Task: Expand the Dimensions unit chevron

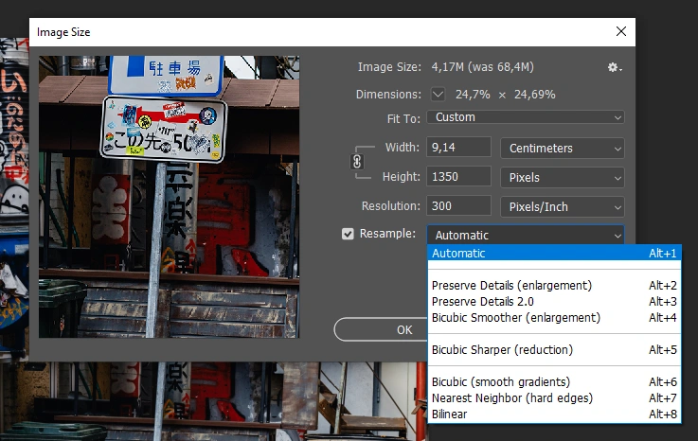Action: click(x=438, y=94)
